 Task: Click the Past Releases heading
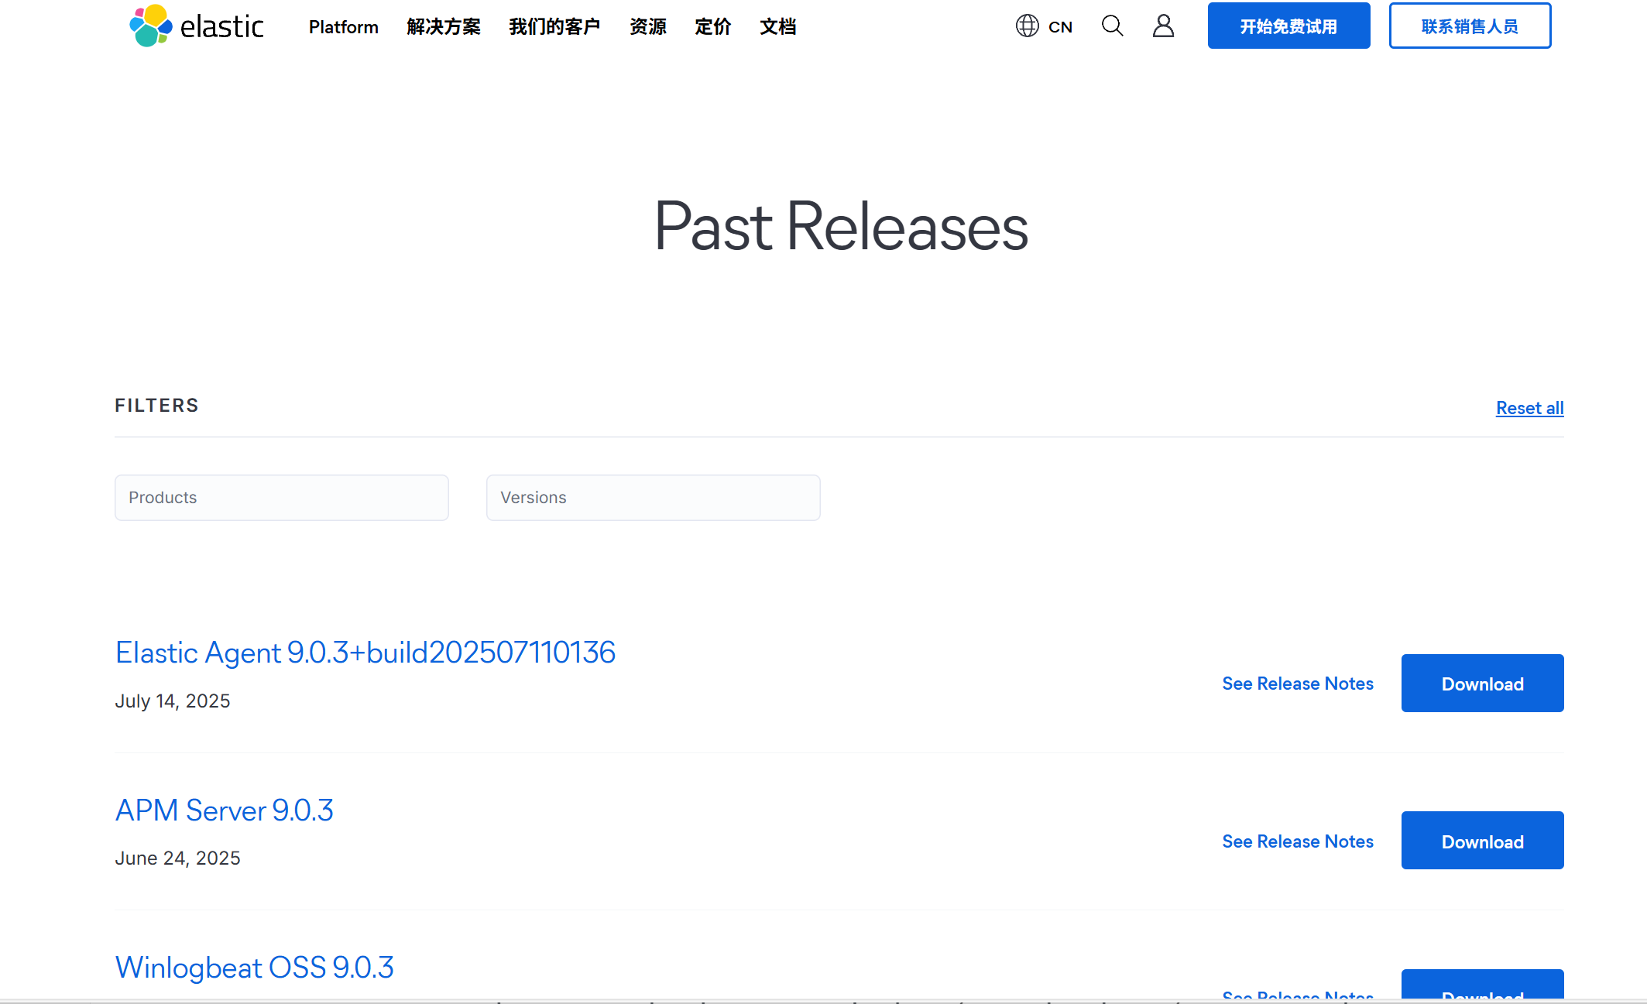point(841,226)
